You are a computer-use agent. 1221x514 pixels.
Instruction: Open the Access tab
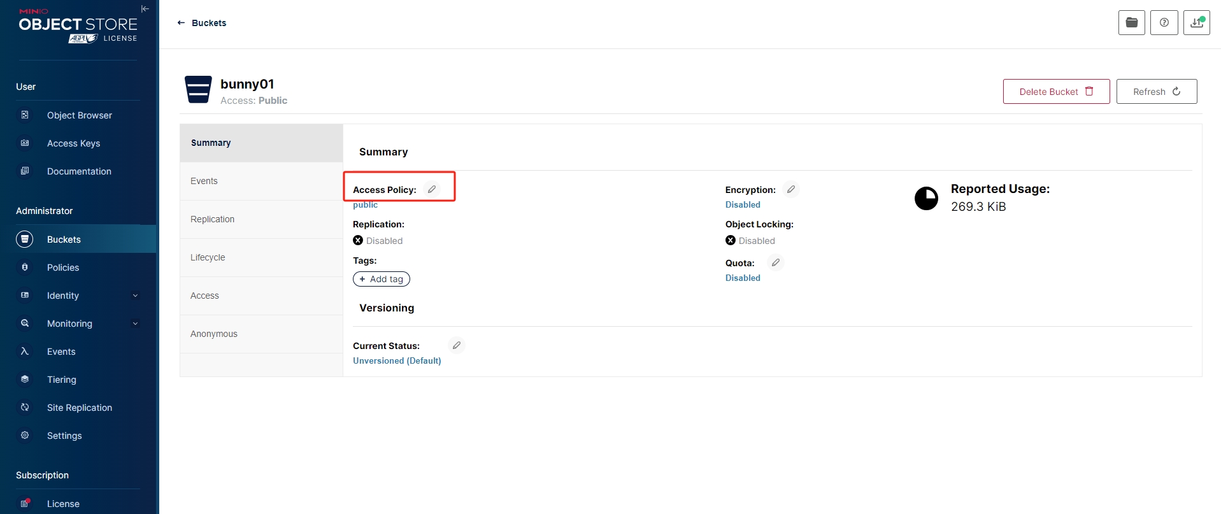[x=261, y=296]
